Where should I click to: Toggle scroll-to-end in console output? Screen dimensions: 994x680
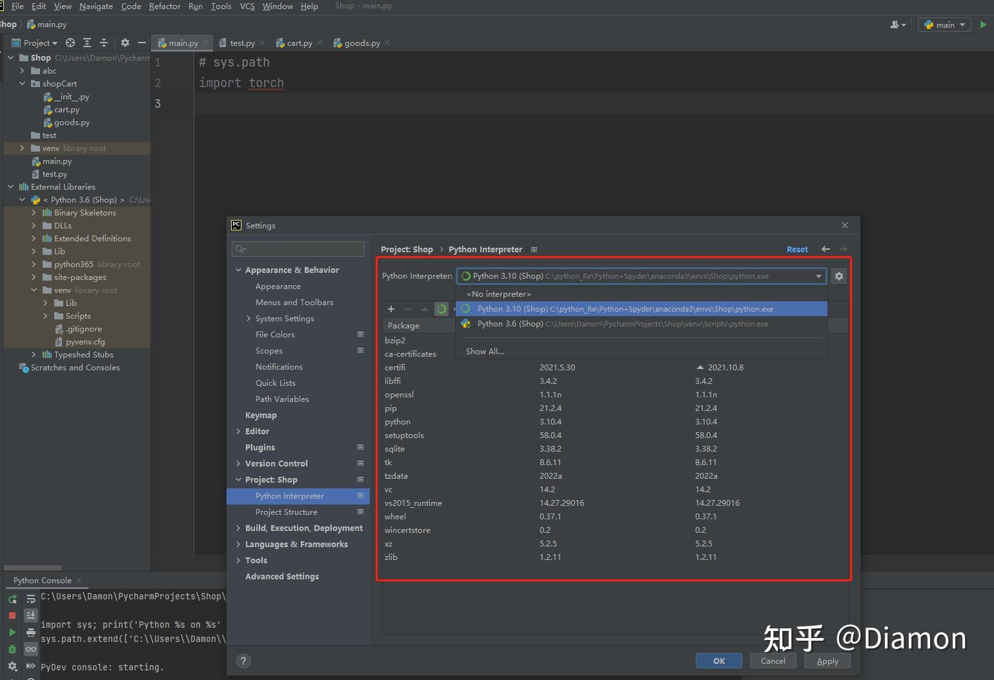31,615
